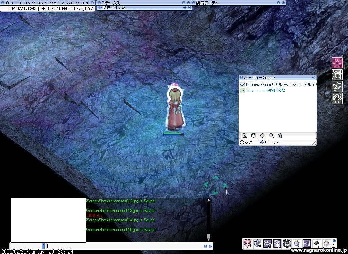Click the 装備アイテム window title
The height and width of the screenshot is (254, 348).
pos(208,3)
